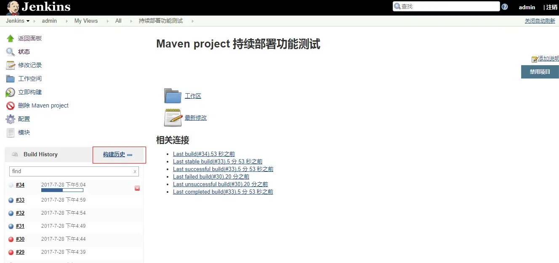Image resolution: width=559 pixels, height=263 pixels.
Task: Click the magnifier icon beside 状态
Action: pos(11,52)
